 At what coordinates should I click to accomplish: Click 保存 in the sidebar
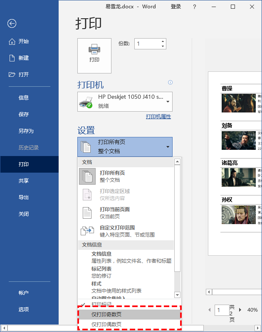tap(29, 115)
